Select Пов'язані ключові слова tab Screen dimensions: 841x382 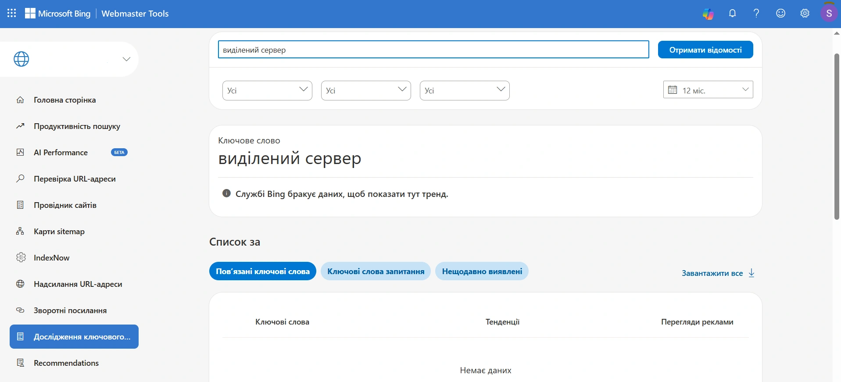tap(263, 271)
